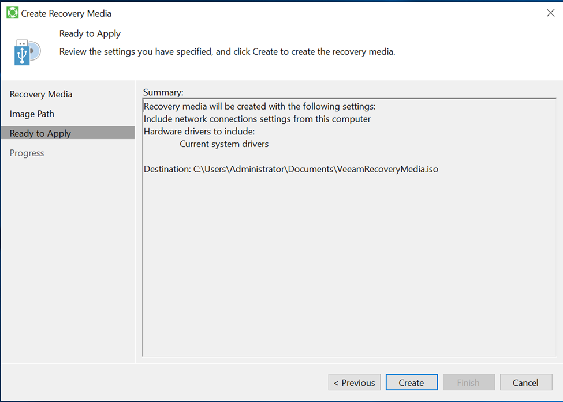Cancel the recovery media wizard
The width and height of the screenshot is (563, 402).
coord(525,382)
